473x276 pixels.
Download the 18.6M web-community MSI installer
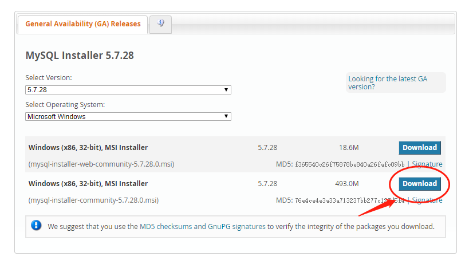420,148
